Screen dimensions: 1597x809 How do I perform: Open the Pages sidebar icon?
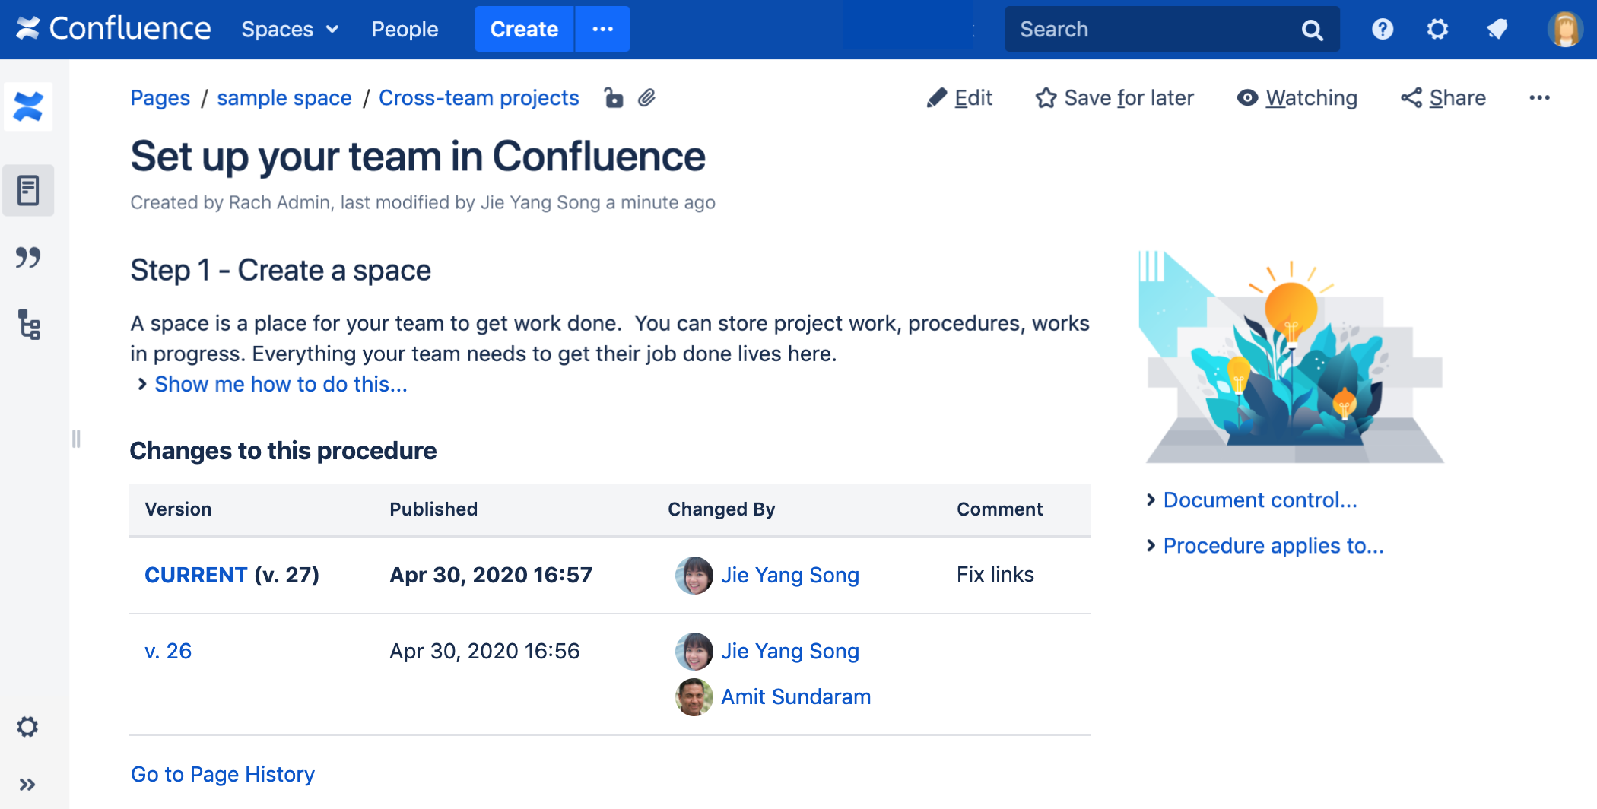(x=28, y=190)
